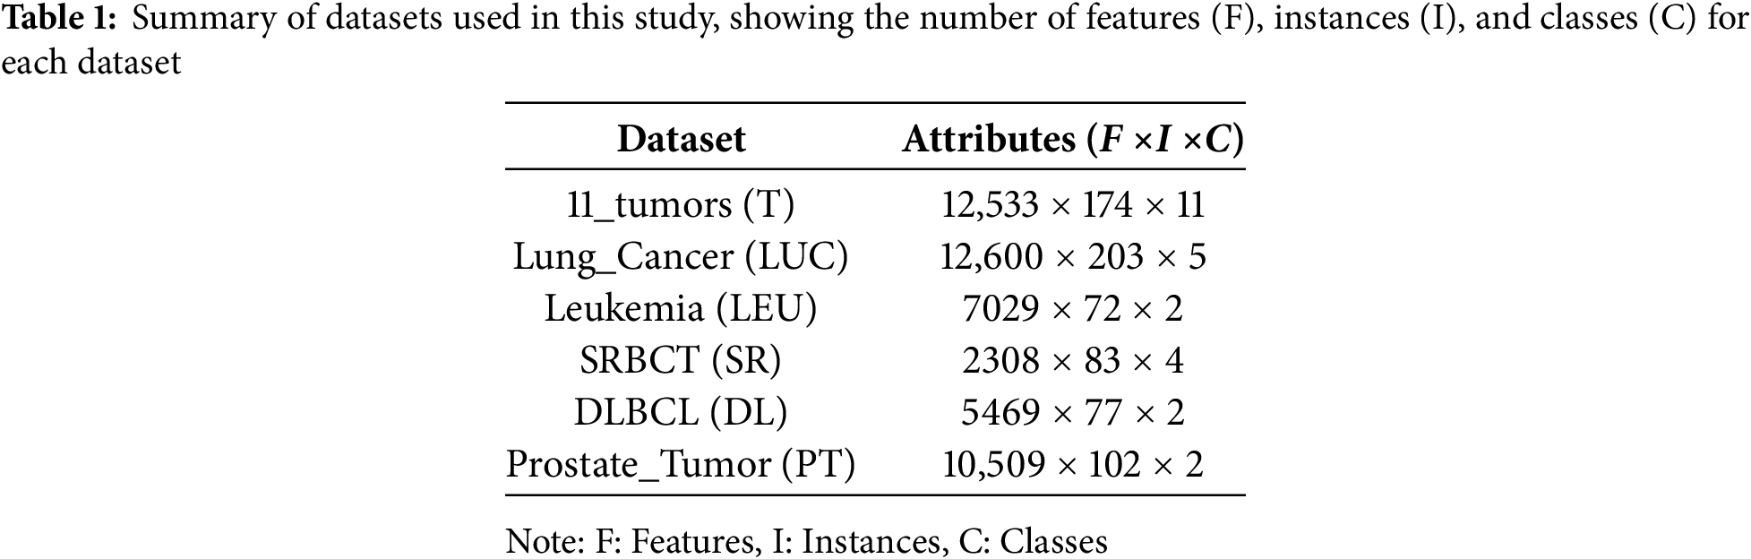This screenshot has width=1751, height=559.
Task: Click the "Note: F: Features" footnote line
Action: point(806,542)
